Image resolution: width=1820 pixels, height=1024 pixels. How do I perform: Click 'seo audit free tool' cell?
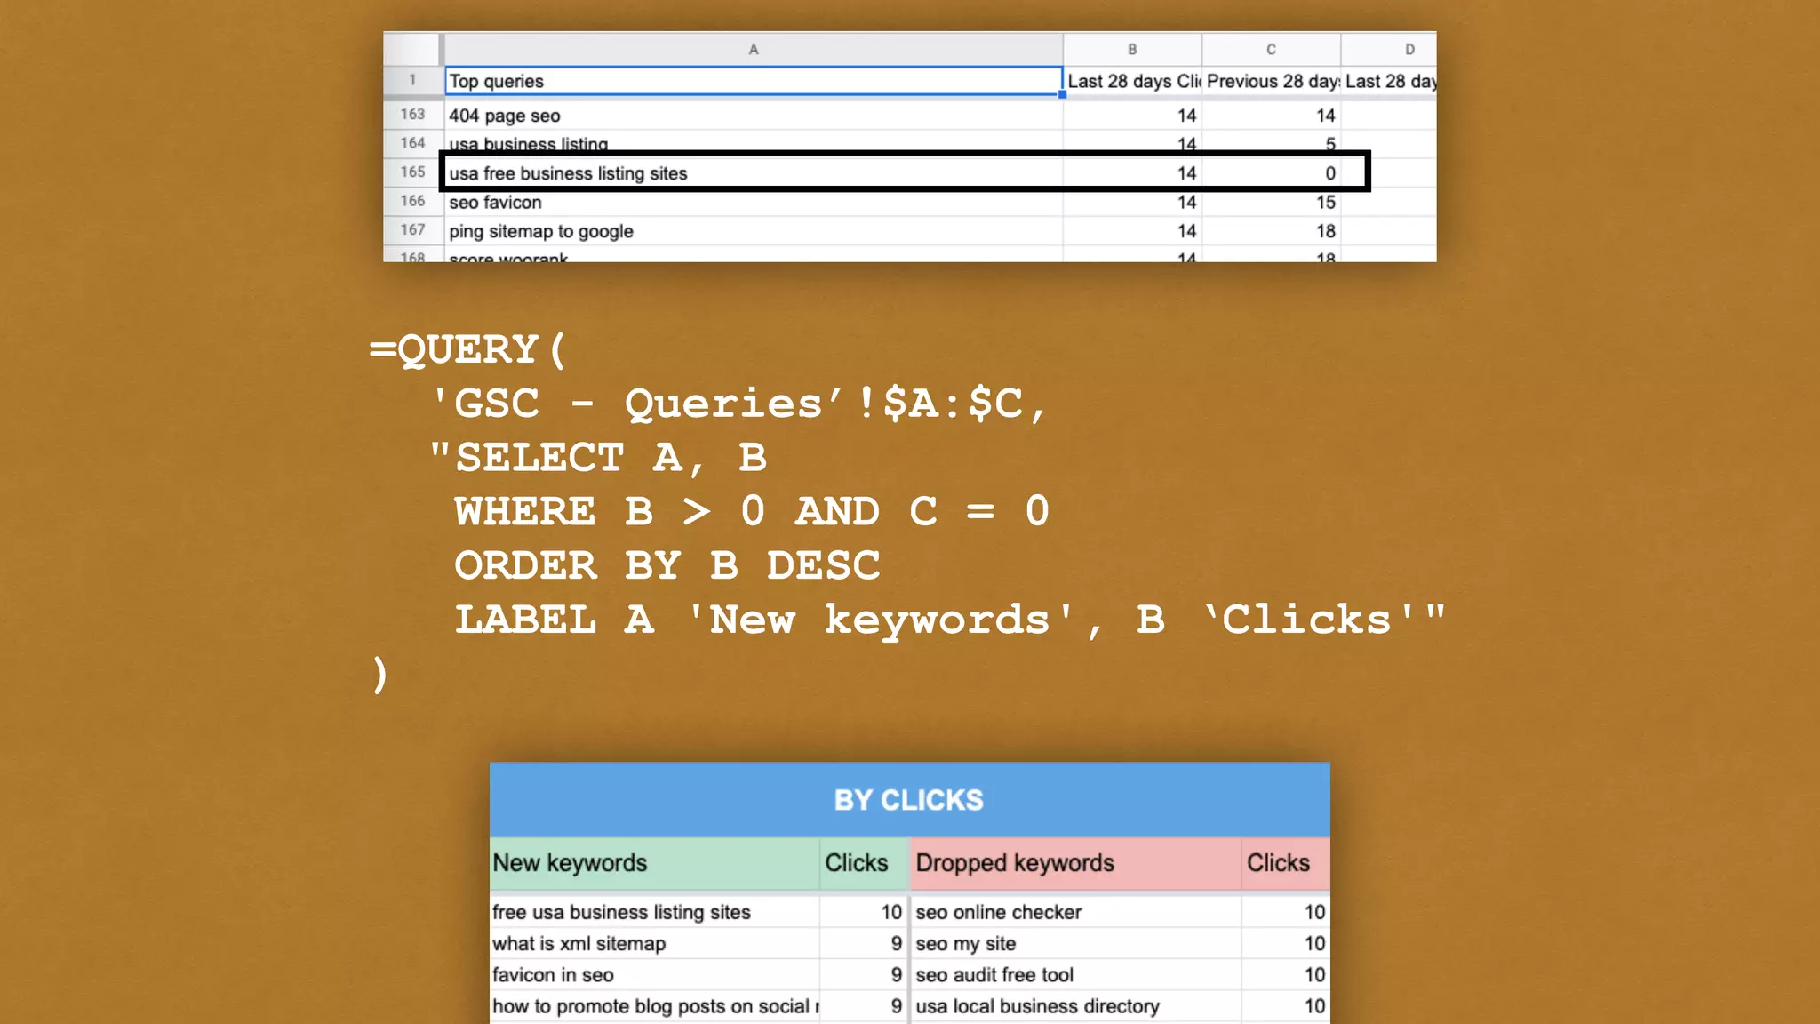1075,974
